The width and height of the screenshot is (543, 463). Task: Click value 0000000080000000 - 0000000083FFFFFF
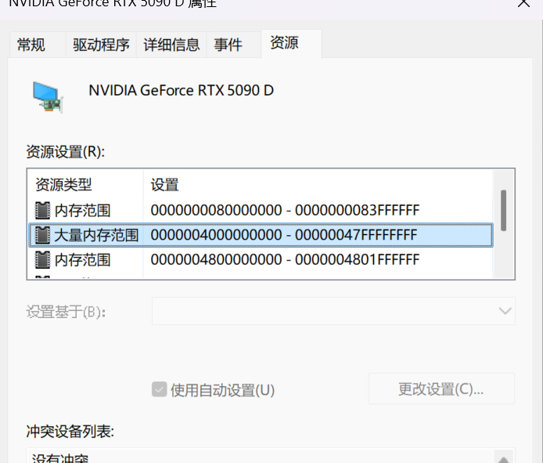click(285, 210)
